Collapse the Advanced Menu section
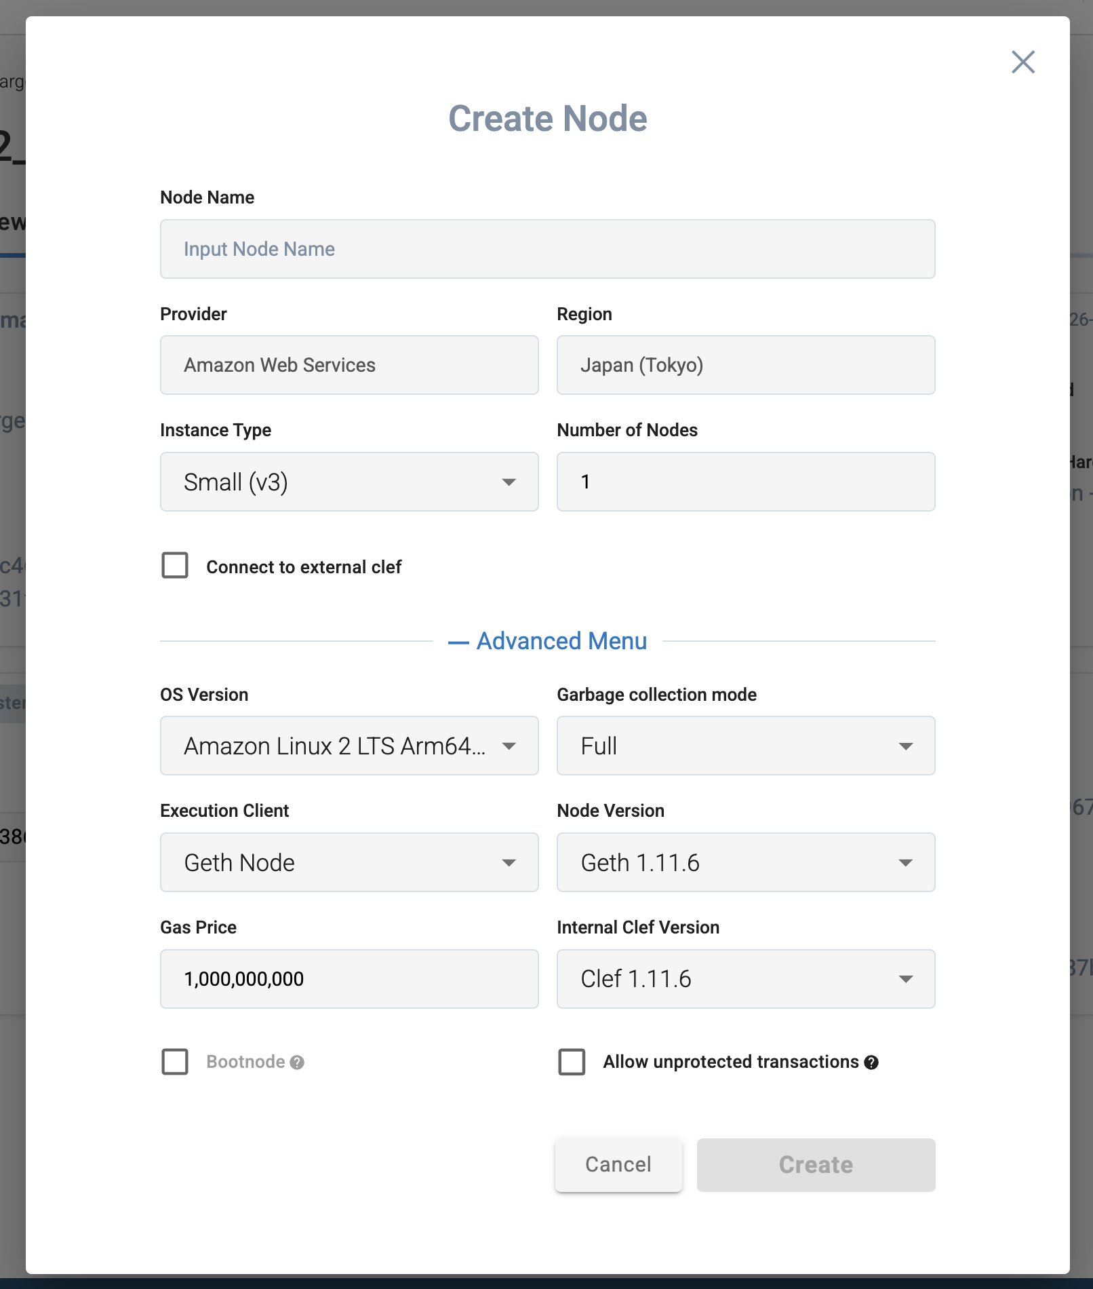The width and height of the screenshot is (1093, 1289). (548, 641)
